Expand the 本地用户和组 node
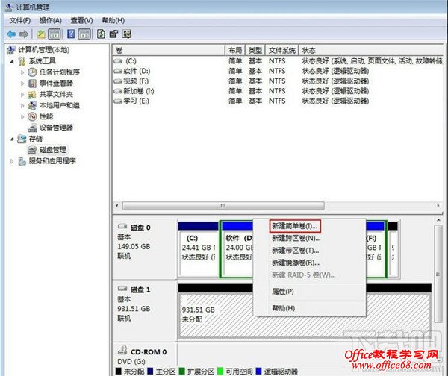This screenshot has height=376, width=448. click(22, 106)
